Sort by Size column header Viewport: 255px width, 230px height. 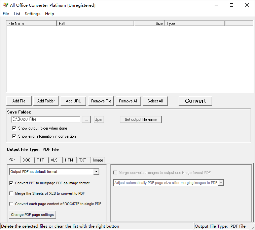[x=149, y=24]
